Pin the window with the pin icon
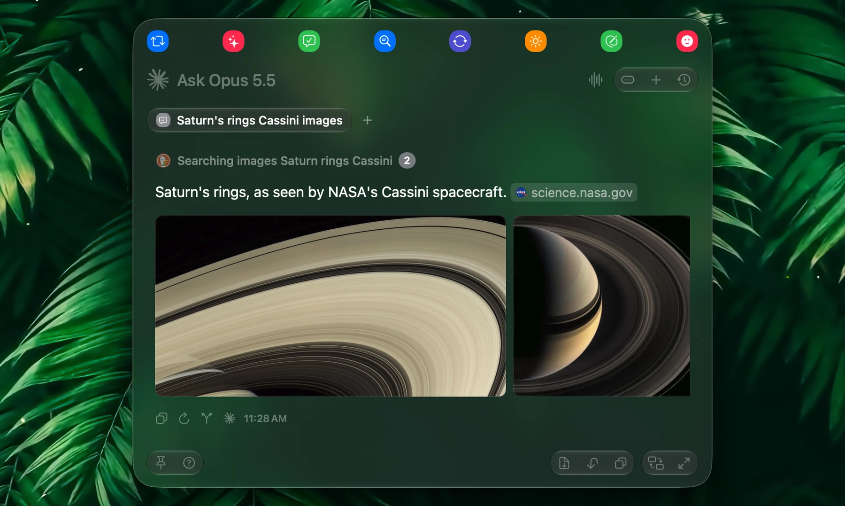Viewport: 845px width, 506px height. [161, 463]
